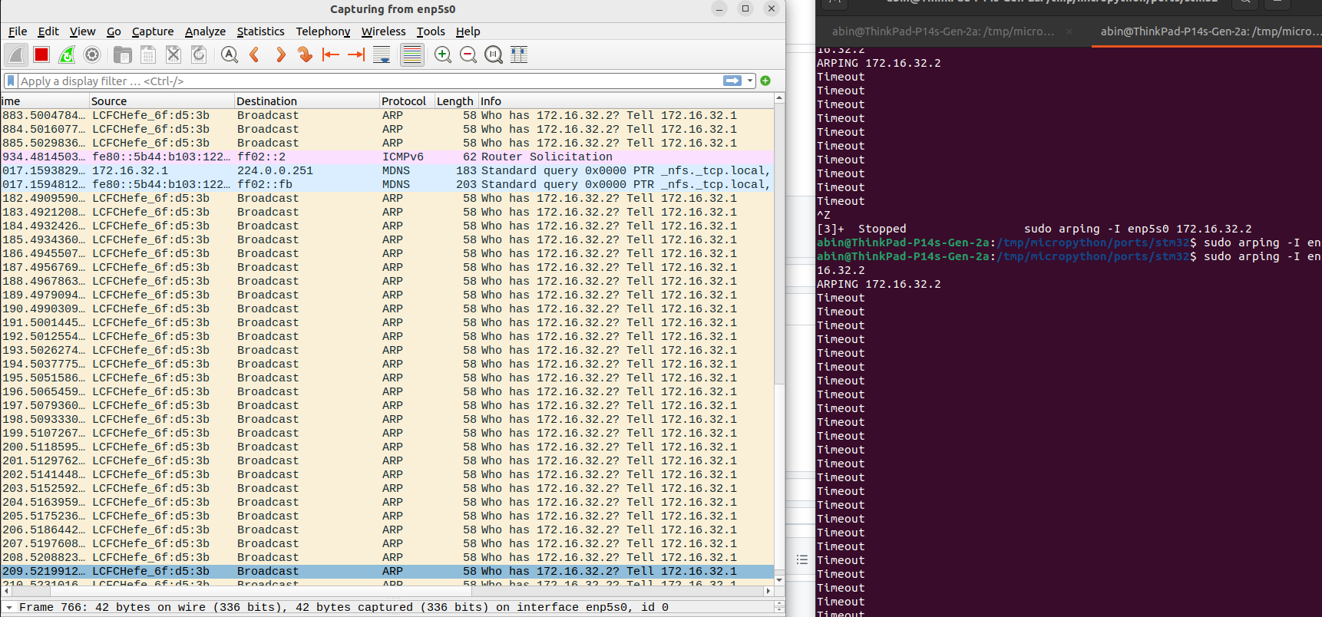Close the first terminal tab
1322x617 pixels.
click(x=1069, y=31)
